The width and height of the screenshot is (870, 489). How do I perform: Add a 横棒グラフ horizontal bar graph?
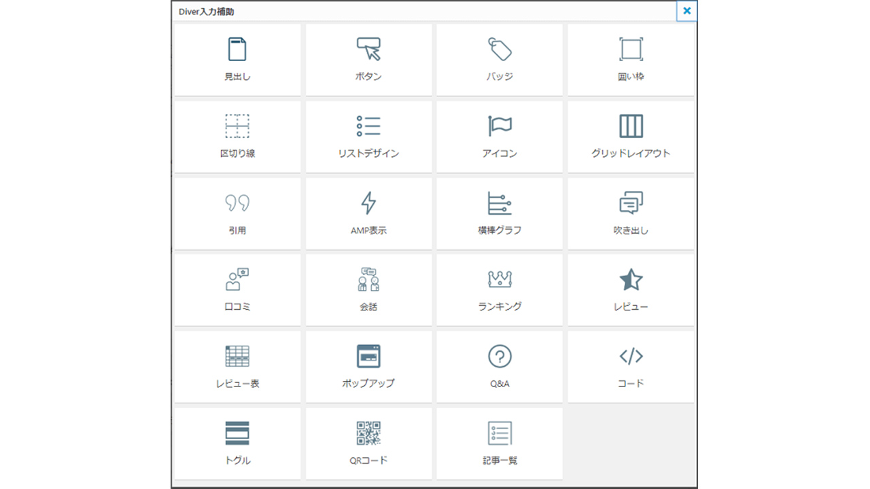(500, 203)
